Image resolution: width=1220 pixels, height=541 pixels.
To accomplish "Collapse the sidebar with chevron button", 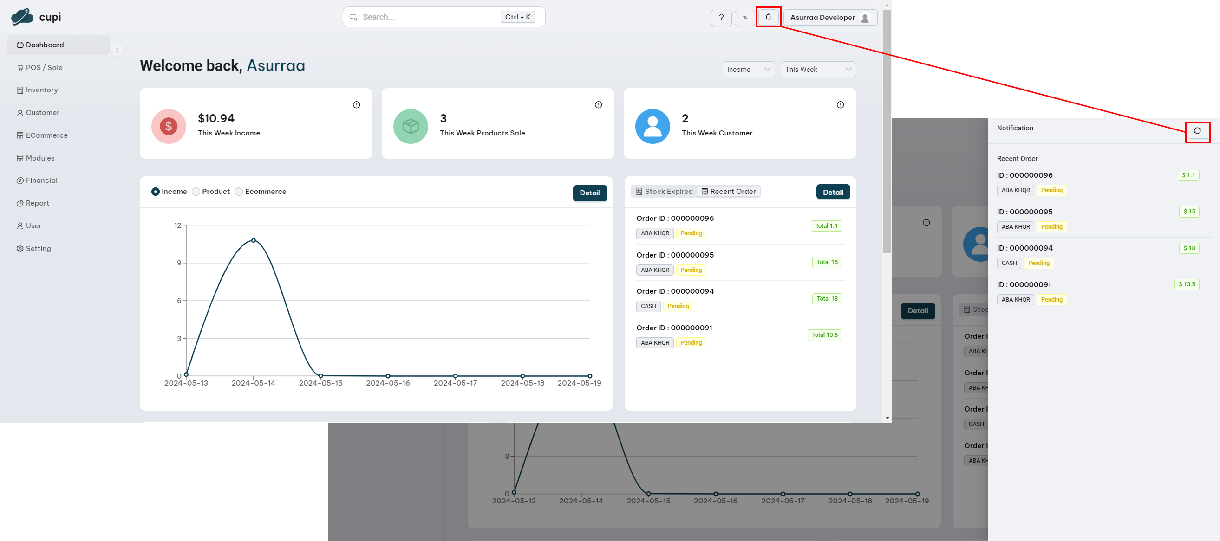I will tap(117, 50).
